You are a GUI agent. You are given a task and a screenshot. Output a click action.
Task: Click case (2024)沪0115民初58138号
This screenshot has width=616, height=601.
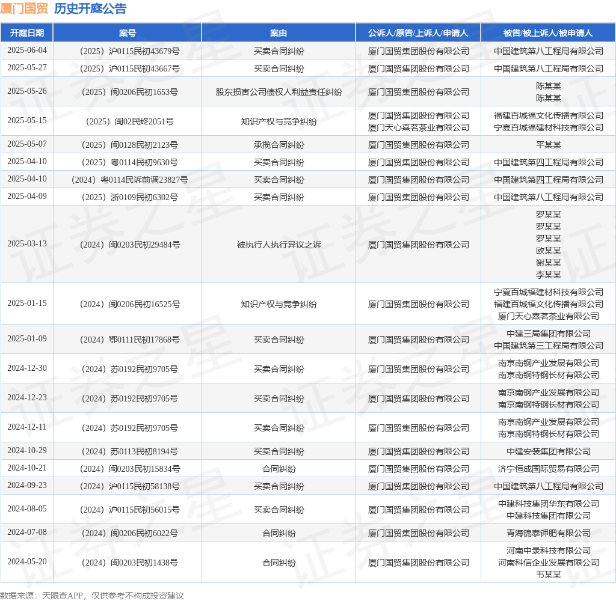point(130,486)
